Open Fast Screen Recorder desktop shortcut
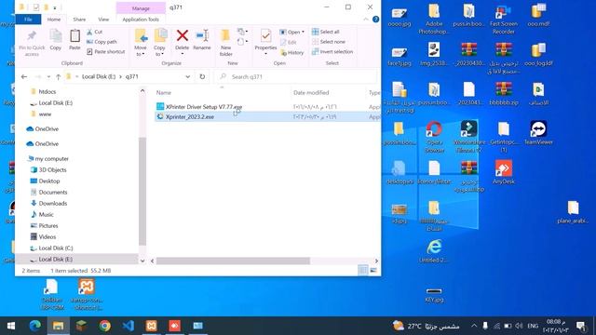 [x=503, y=19]
